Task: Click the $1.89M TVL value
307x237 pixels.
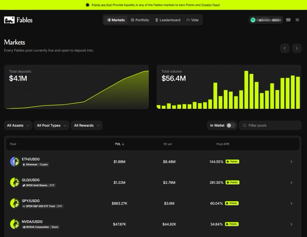Action: 120,161
